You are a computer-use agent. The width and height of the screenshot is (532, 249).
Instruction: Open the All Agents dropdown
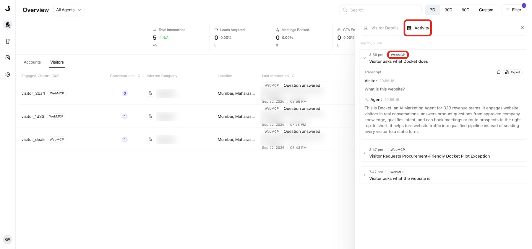(x=69, y=10)
